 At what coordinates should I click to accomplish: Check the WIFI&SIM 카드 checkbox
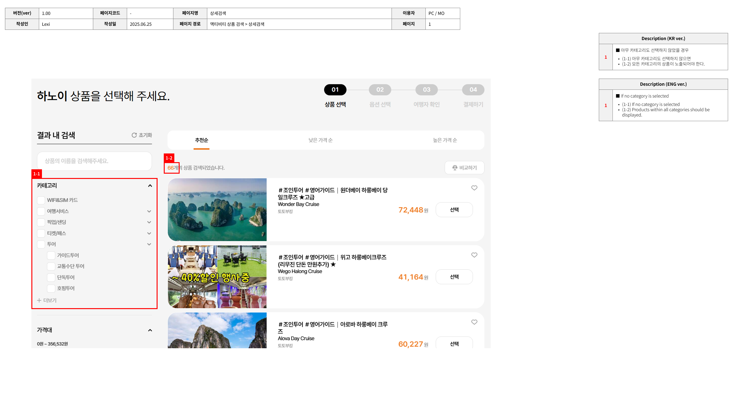(x=41, y=200)
